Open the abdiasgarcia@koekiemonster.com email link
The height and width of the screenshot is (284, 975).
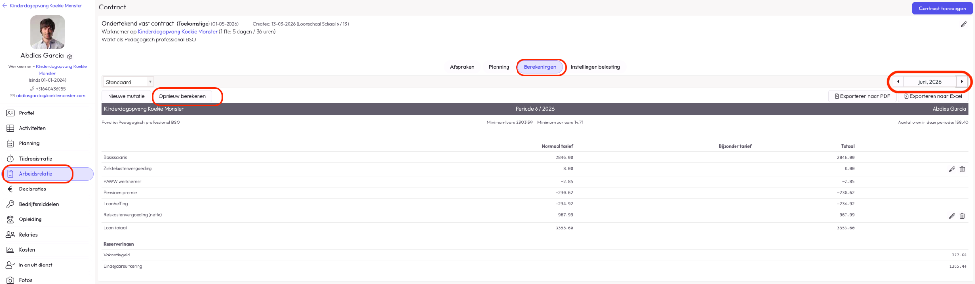[50, 96]
